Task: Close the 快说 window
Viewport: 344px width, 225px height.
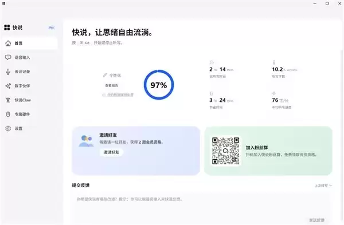Action: pos(339,3)
